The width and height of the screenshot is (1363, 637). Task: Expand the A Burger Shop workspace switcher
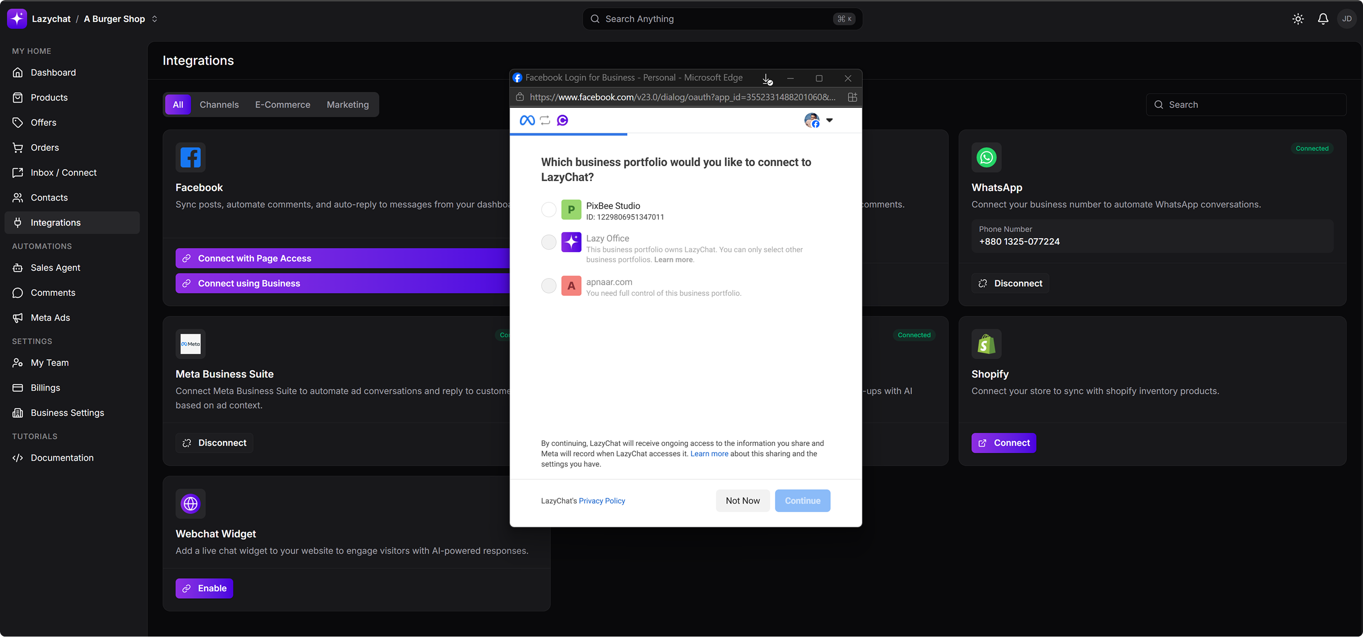click(154, 19)
